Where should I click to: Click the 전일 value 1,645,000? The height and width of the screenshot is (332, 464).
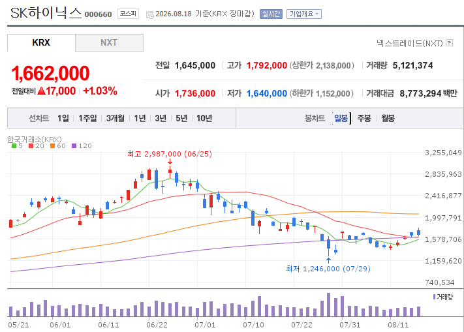point(195,65)
